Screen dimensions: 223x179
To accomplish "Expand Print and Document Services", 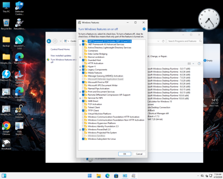I will (x=80, y=92).
